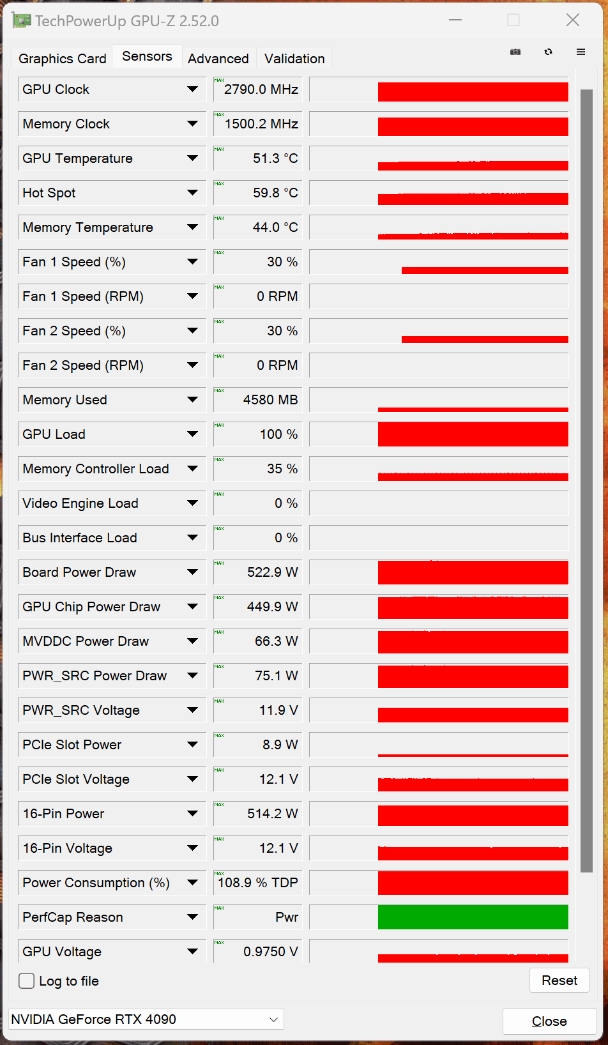Click the Close button at the bottom
This screenshot has height=1045, width=608.
(x=549, y=1021)
